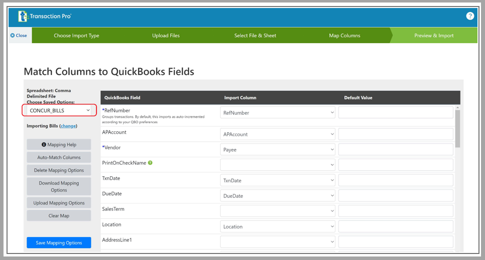Click PrintOnCheckName default value field
The height and width of the screenshot is (260, 485).
tap(396, 165)
